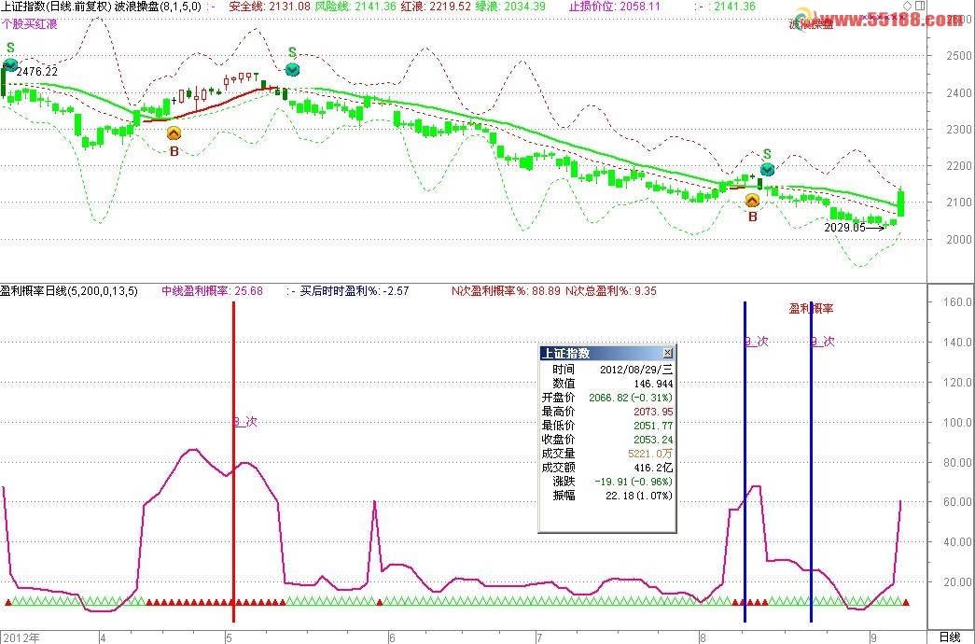
Task: Click the 2012年 label on the time axis
Action: click(x=20, y=637)
